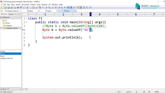Close the wrapper_class.txt tab with its X
This screenshot has width=165, height=93.
tap(21, 11)
